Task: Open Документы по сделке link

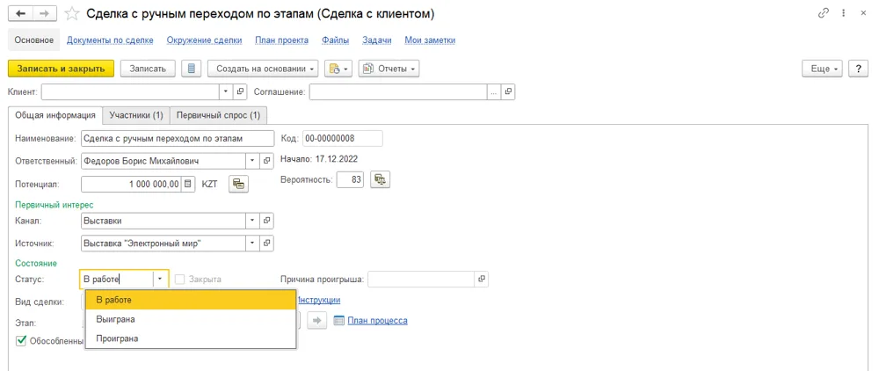Action: click(x=110, y=40)
